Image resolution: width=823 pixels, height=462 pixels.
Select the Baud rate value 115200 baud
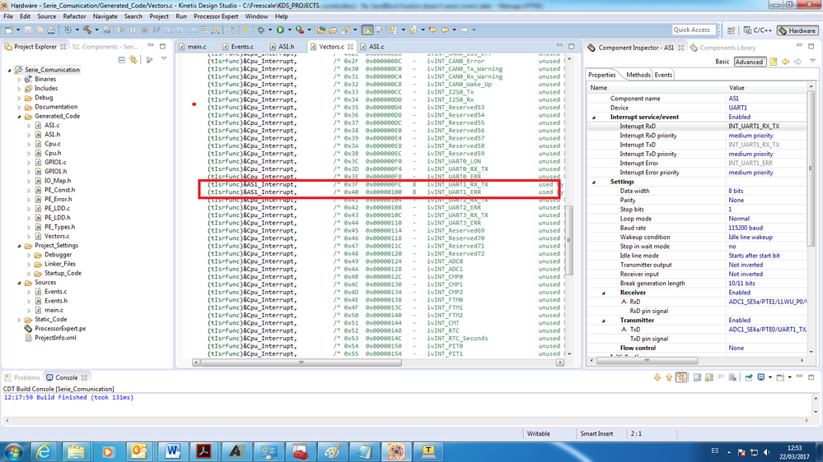coord(746,229)
